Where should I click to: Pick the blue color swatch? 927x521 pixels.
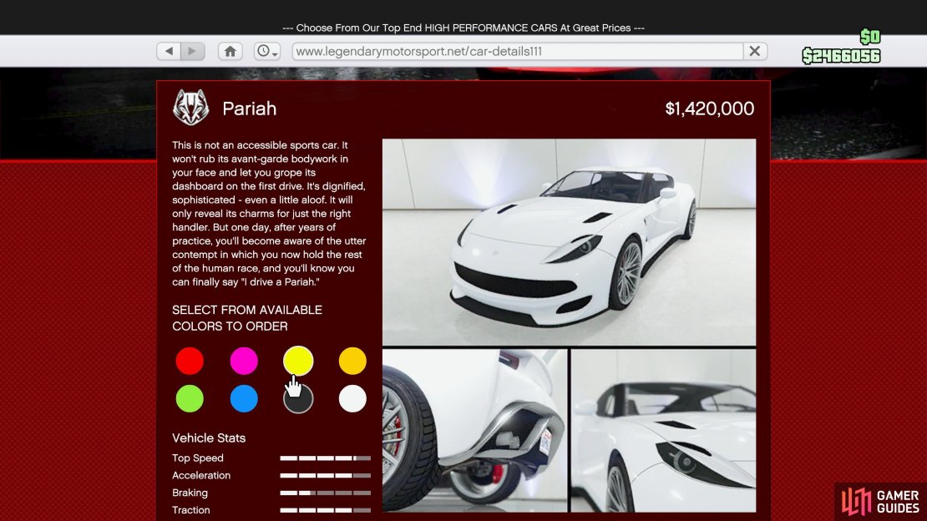(x=244, y=398)
